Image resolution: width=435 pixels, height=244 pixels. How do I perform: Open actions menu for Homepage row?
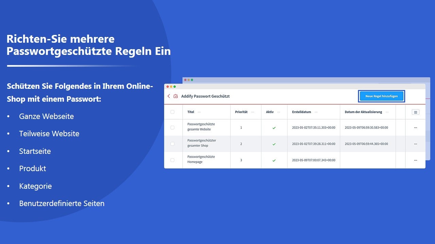pyautogui.click(x=415, y=160)
